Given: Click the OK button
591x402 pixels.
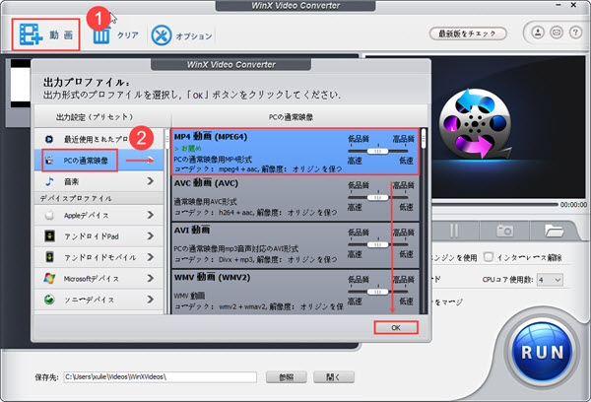Looking at the screenshot, I should point(396,327).
